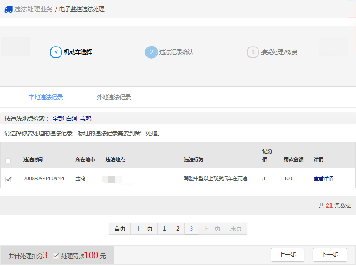The height and width of the screenshot is (266, 356).
Task: Click step 2 numbered circle icon
Action: click(x=151, y=52)
